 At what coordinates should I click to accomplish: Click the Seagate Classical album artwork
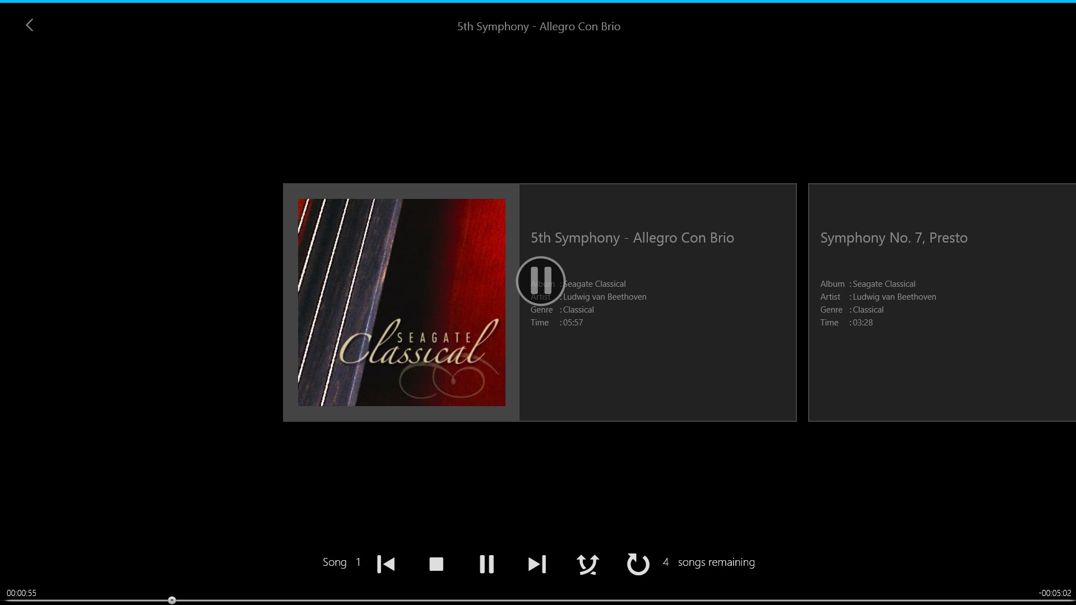(x=401, y=302)
